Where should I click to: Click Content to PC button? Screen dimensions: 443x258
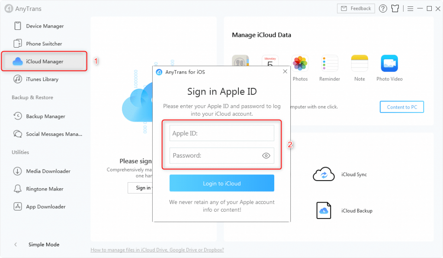pos(402,107)
